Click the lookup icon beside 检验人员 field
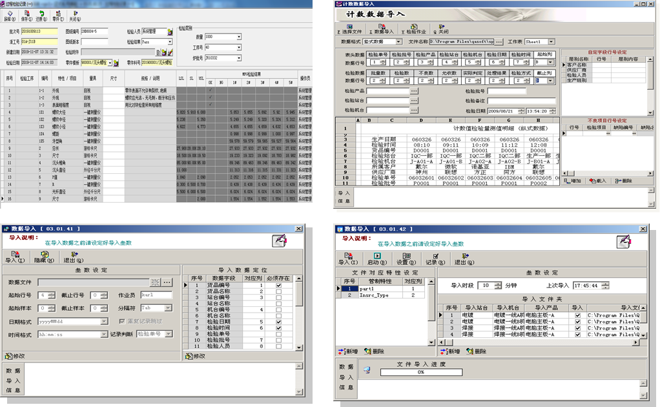The width and height of the screenshot is (660, 407). tap(170, 32)
